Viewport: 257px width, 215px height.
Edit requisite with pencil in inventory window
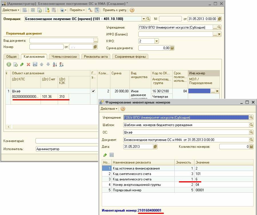pos(105,155)
